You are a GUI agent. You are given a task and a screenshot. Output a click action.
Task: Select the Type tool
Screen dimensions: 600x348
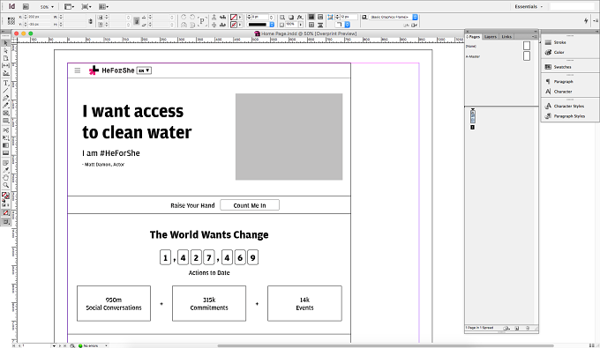[x=6, y=83]
